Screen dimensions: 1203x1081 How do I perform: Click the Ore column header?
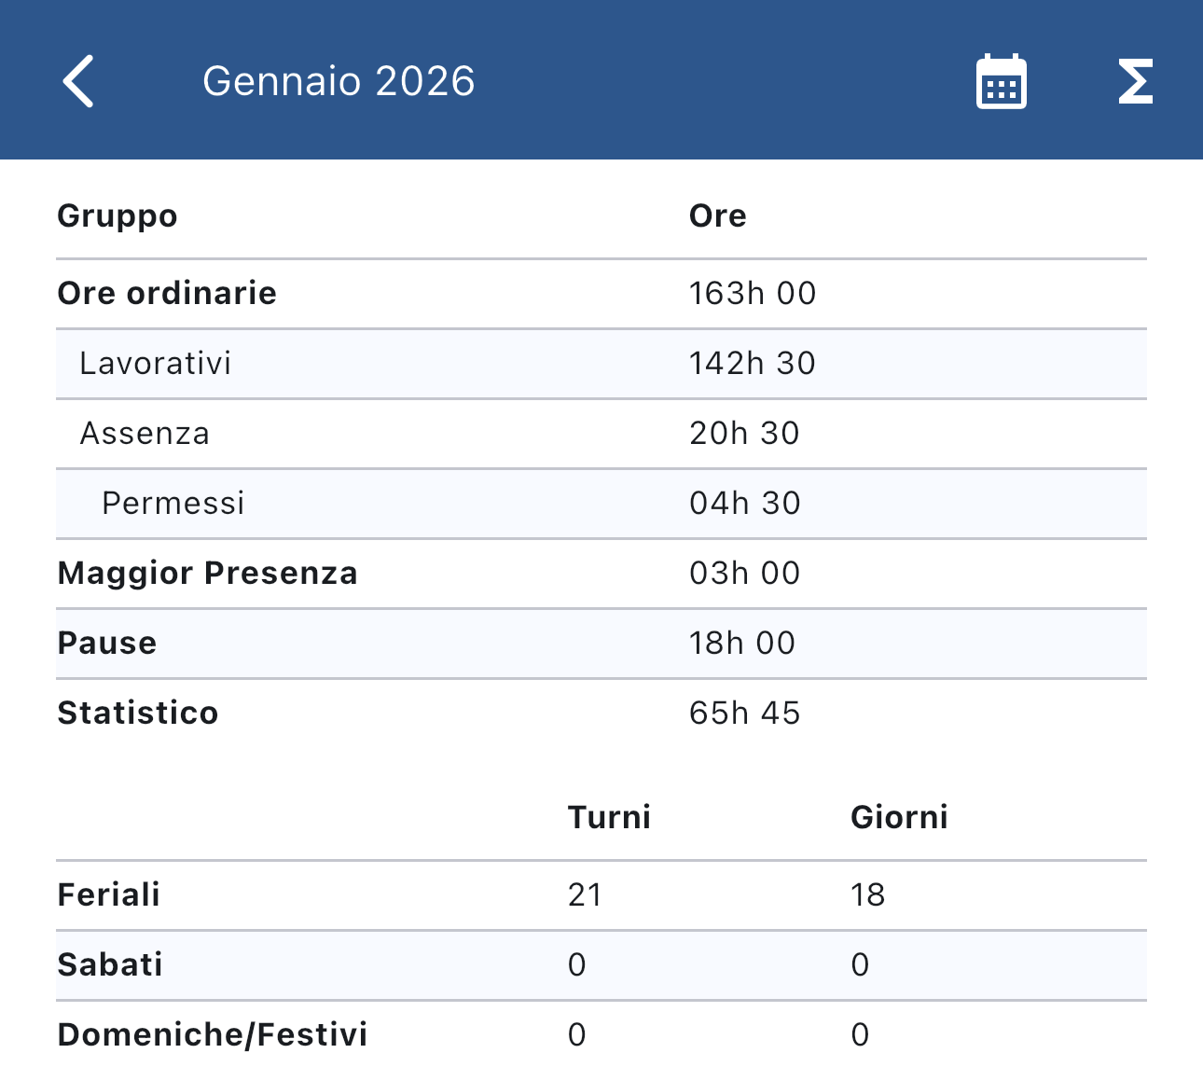point(717,216)
